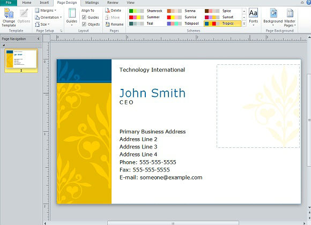This screenshot has width=311, height=225.
Task: Click the Address Line 3 text
Action: pyautogui.click(x=138, y=147)
